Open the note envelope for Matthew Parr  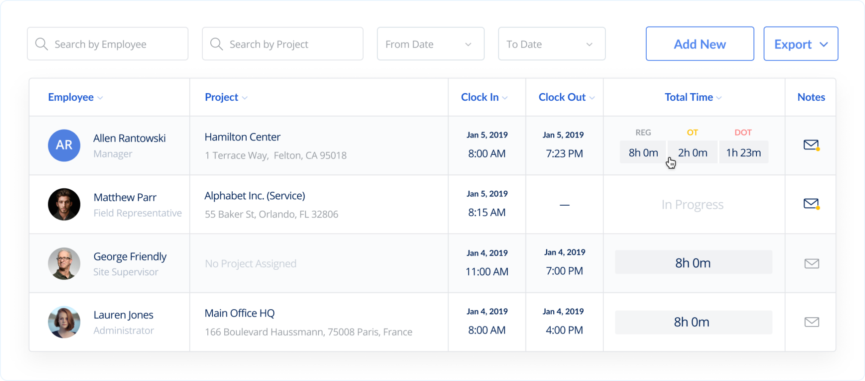[x=811, y=204]
